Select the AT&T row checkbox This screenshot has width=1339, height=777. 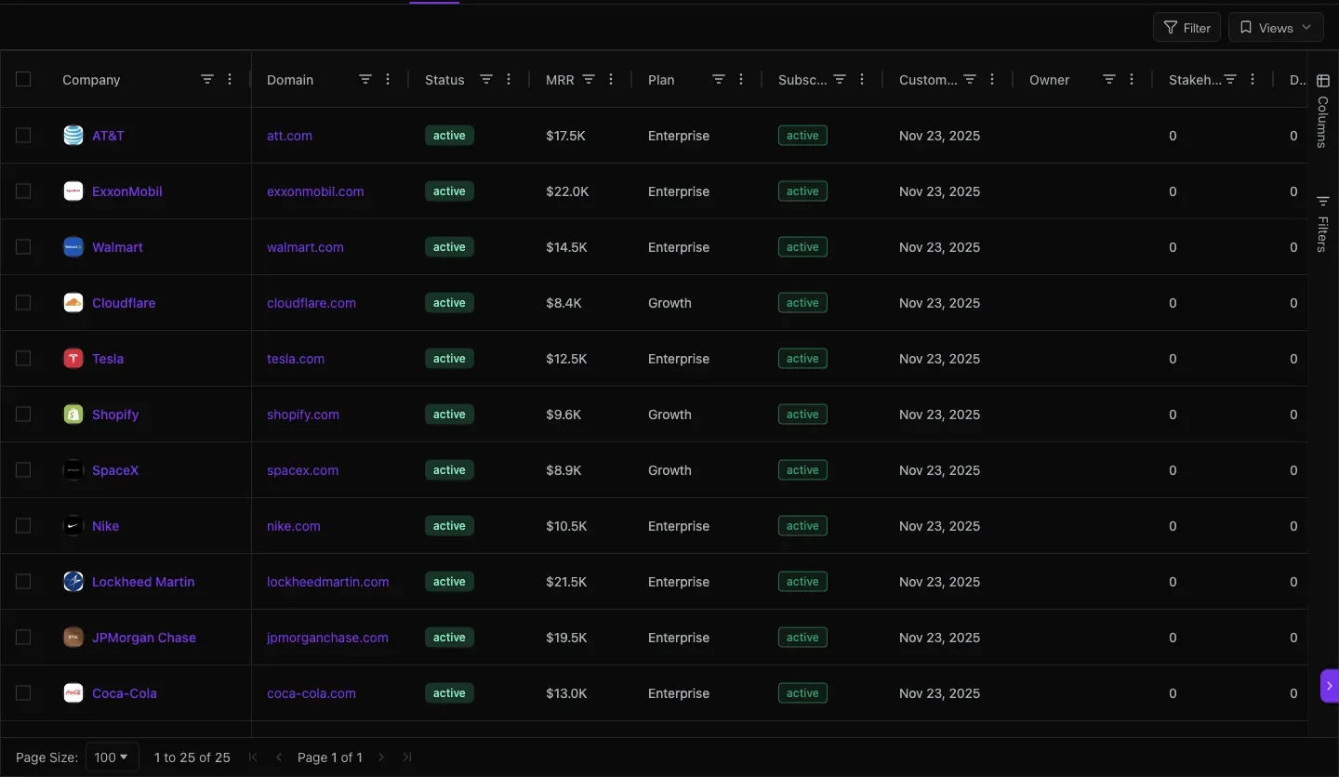click(23, 136)
